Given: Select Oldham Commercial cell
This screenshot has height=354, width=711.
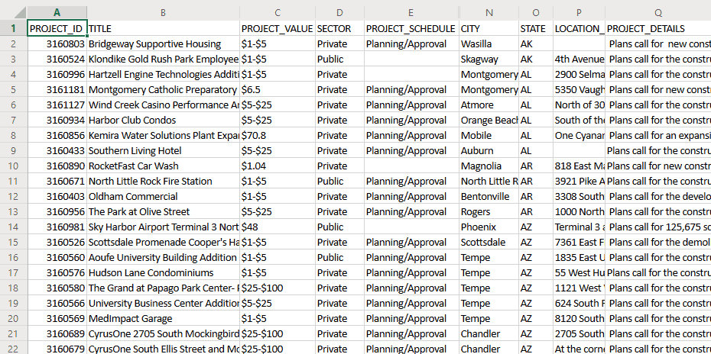Looking at the screenshot, I should [x=164, y=197].
